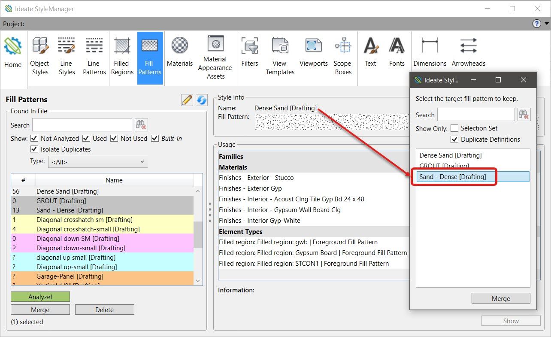Viewport: 551px width, 337px height.
Task: Select Garage-Panel [Drafting] row
Action: pos(103,276)
